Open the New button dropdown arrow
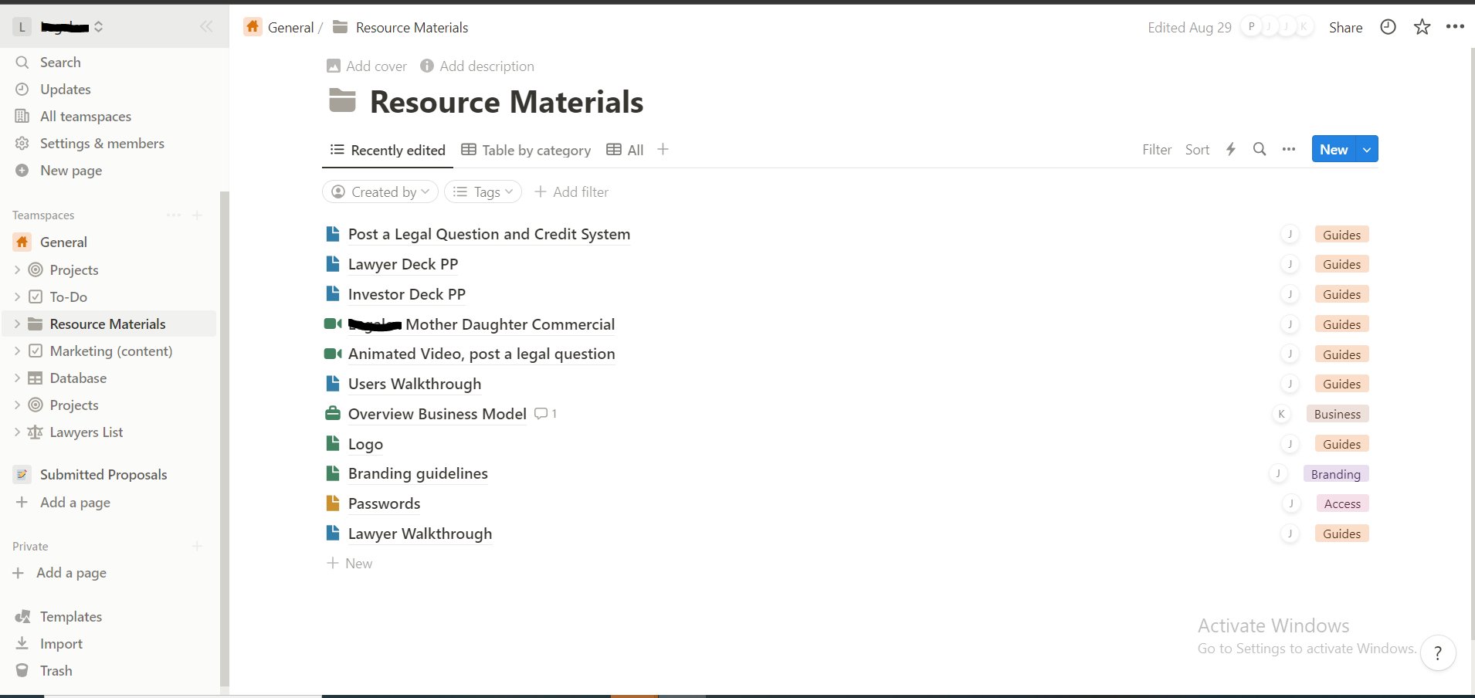 [1367, 149]
